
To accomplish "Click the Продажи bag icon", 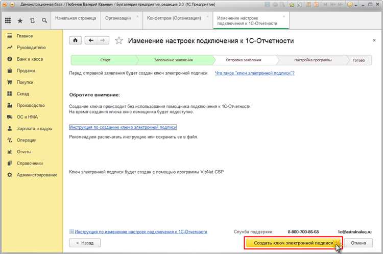I will click(10, 71).
